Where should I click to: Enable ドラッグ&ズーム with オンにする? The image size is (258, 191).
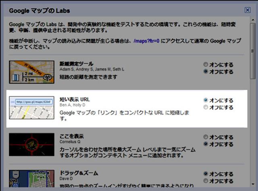206,174
